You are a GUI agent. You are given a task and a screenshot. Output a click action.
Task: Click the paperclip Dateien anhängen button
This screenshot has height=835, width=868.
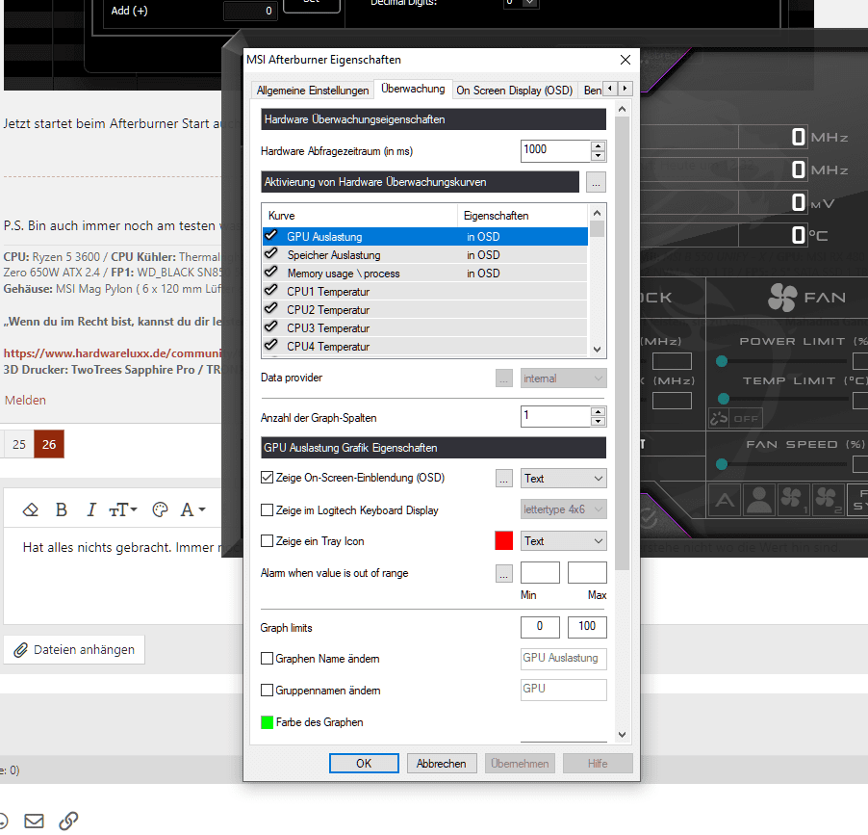pyautogui.click(x=74, y=649)
